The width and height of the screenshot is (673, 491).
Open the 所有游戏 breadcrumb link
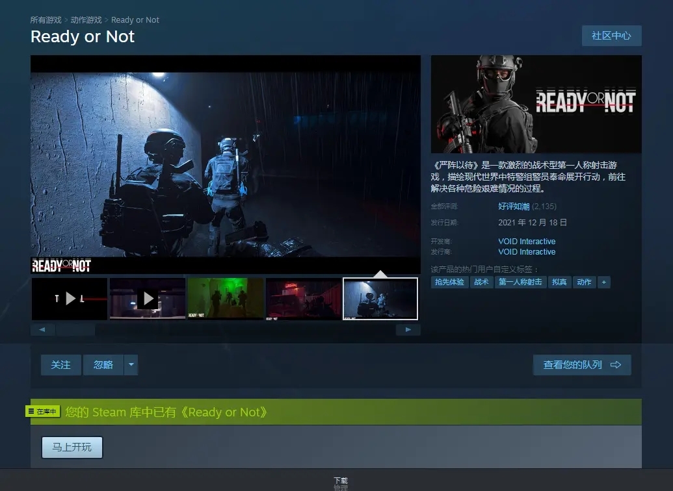(x=46, y=20)
